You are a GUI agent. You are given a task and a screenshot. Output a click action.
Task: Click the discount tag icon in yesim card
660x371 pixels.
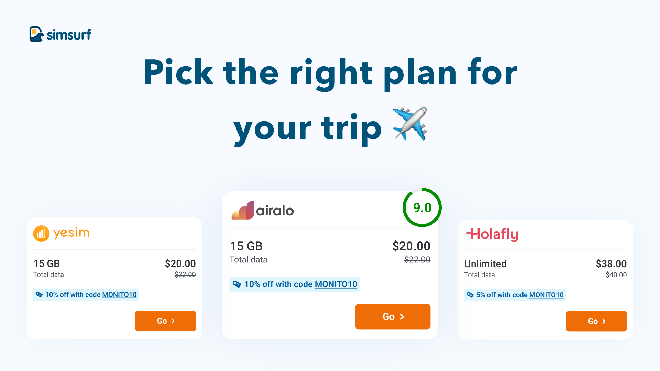[x=39, y=295]
